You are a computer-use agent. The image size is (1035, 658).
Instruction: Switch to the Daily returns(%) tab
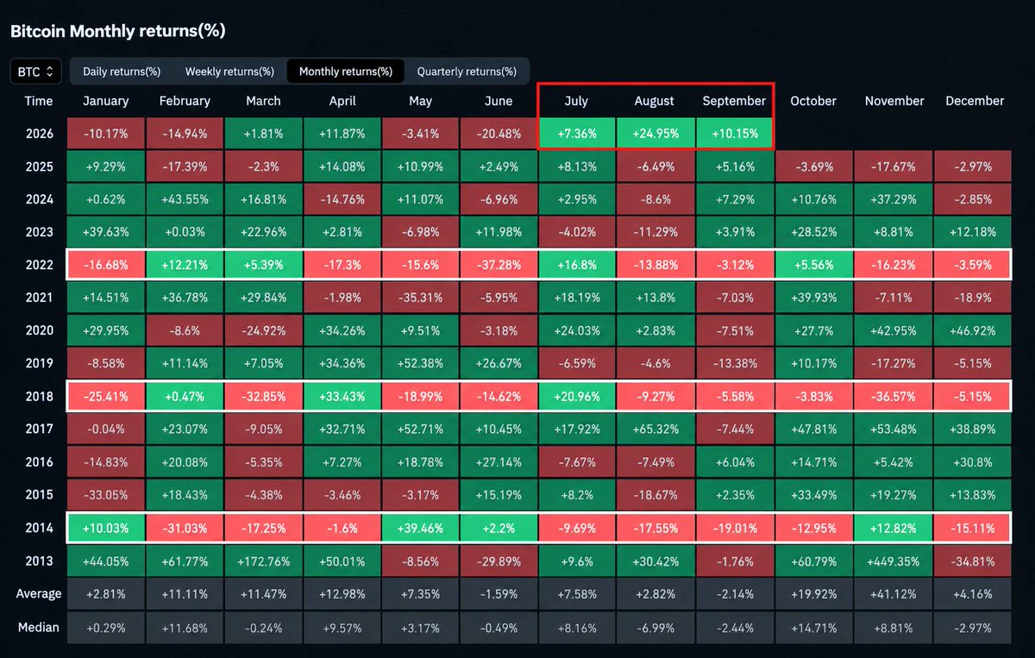[122, 72]
